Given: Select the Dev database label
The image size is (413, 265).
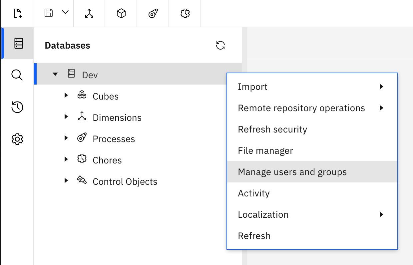Looking at the screenshot, I should 90,75.
